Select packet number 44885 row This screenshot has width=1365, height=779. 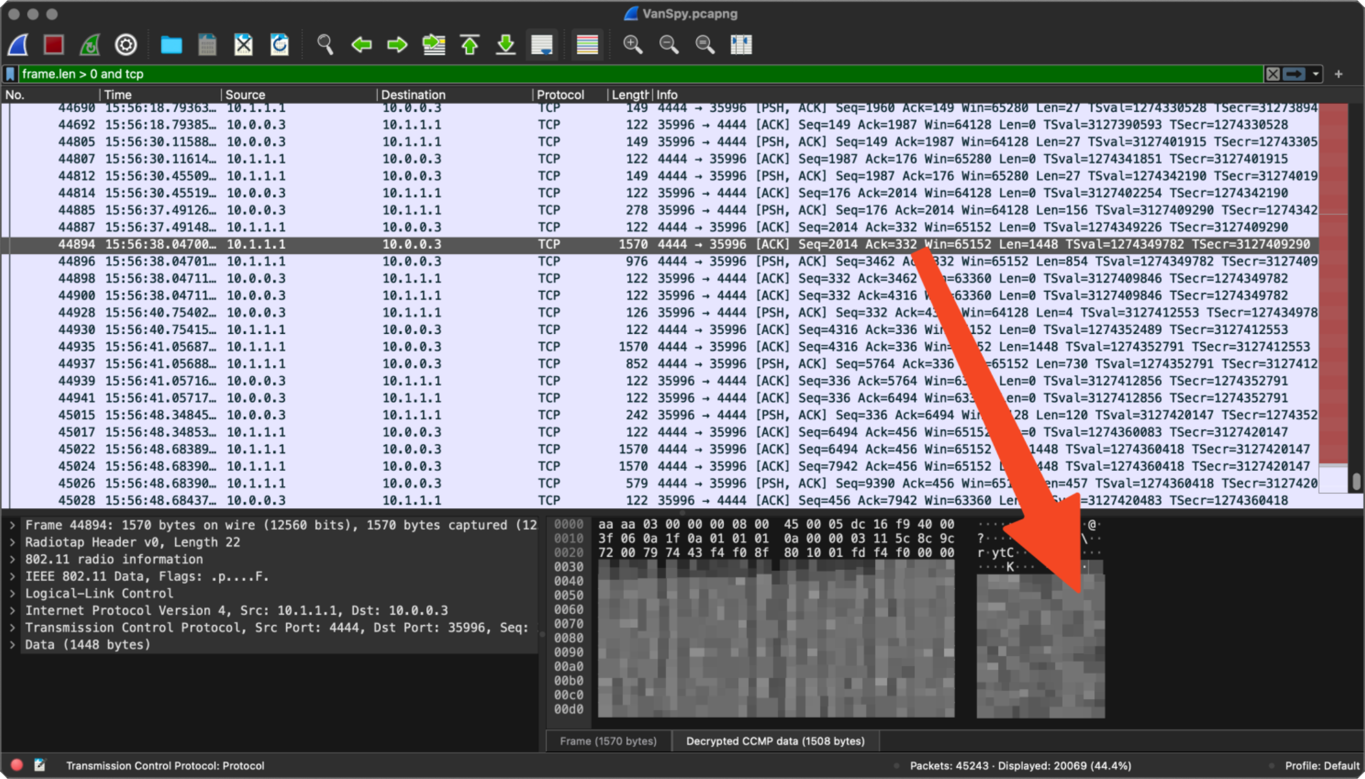coord(659,210)
